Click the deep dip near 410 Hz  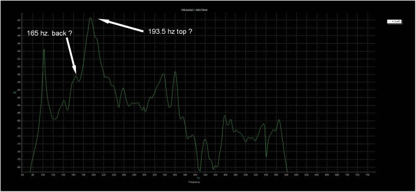[x=200, y=170]
